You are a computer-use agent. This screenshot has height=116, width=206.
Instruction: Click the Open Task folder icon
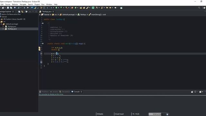point(84,8)
